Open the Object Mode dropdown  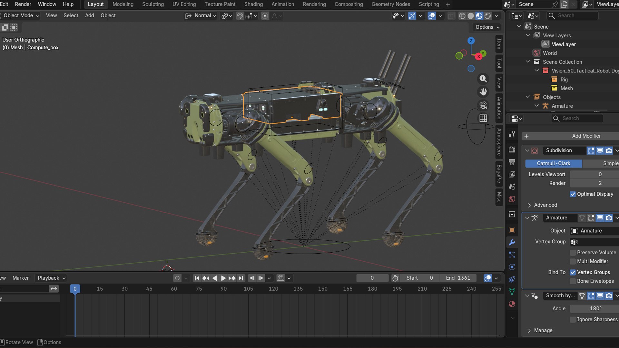tap(21, 15)
